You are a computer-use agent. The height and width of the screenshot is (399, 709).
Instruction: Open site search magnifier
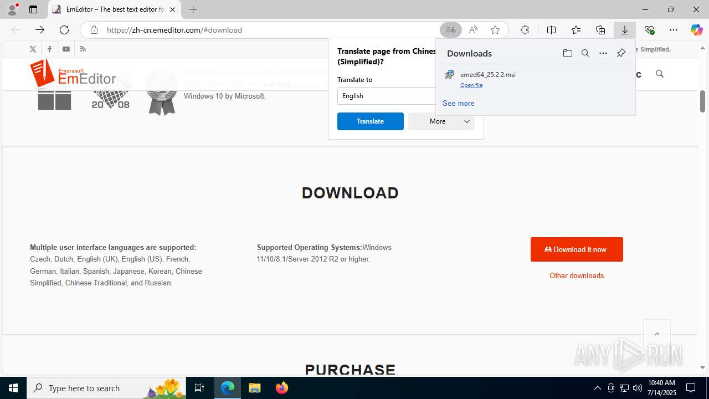[659, 74]
